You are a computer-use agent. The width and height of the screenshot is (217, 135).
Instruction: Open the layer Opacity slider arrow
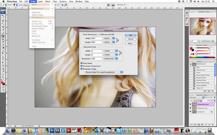(215, 98)
